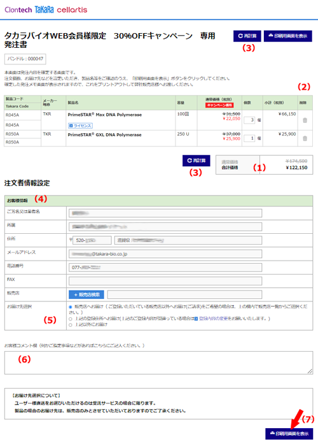Image resolution: width=318 pixels, height=446 pixels.
Task: Delete the PrimeSTAR Max DNA Polymerase row
Action: click(x=305, y=120)
